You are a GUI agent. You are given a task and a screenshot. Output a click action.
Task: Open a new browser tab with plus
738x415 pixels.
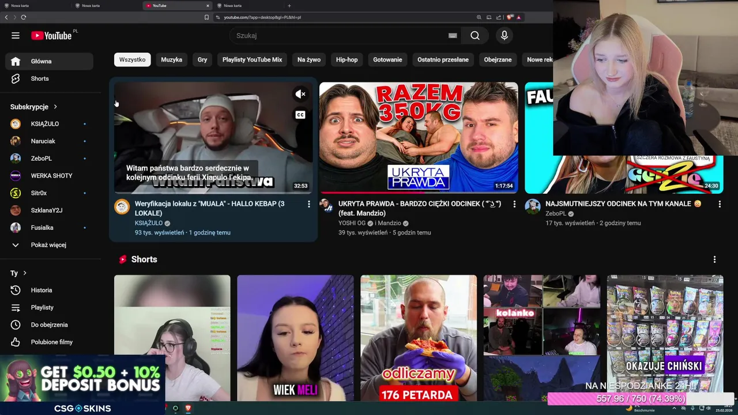pos(289,6)
